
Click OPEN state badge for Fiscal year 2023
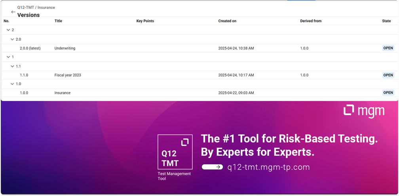[388, 75]
